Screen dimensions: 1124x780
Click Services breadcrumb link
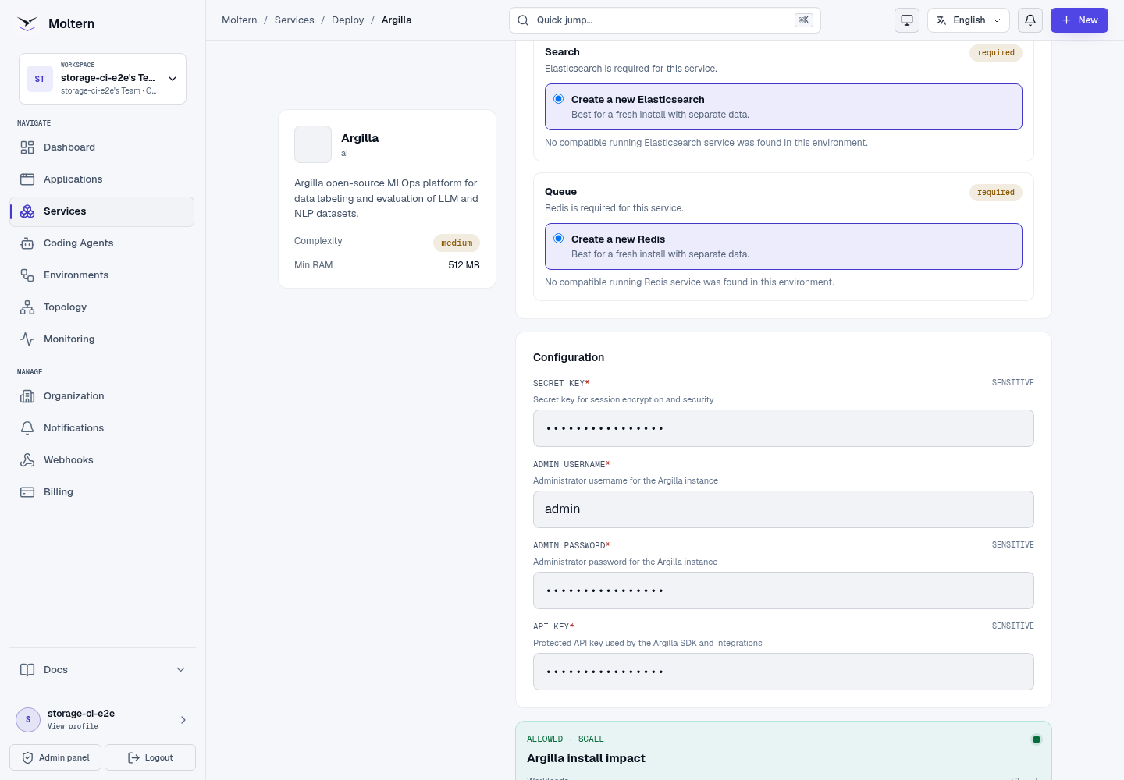tap(294, 20)
